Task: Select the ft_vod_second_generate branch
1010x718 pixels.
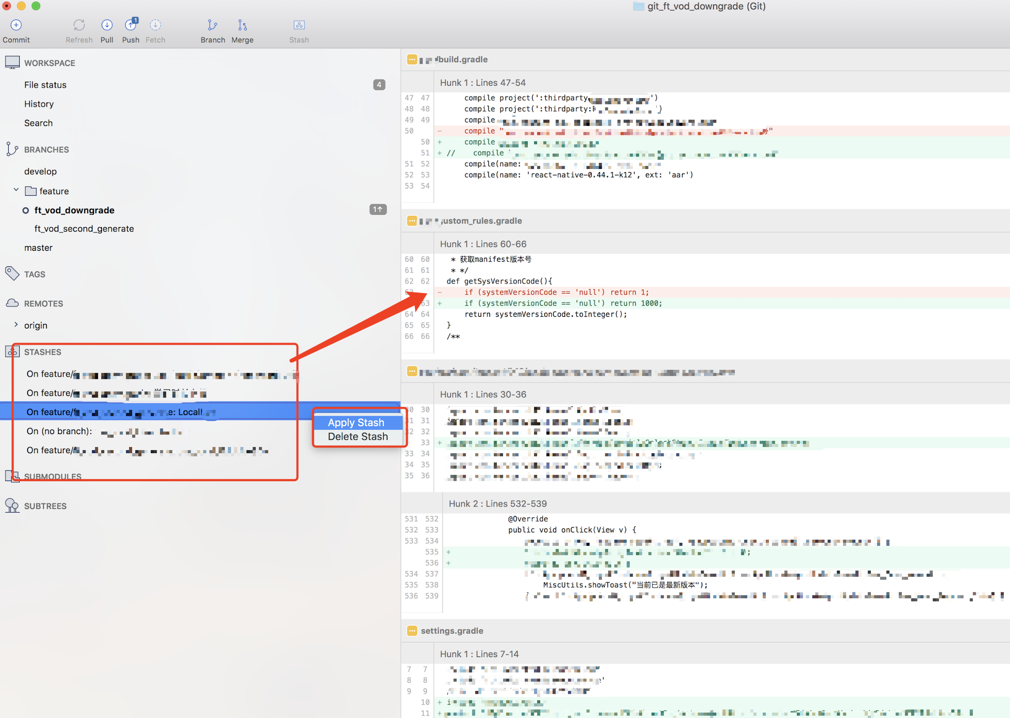Action: [84, 229]
